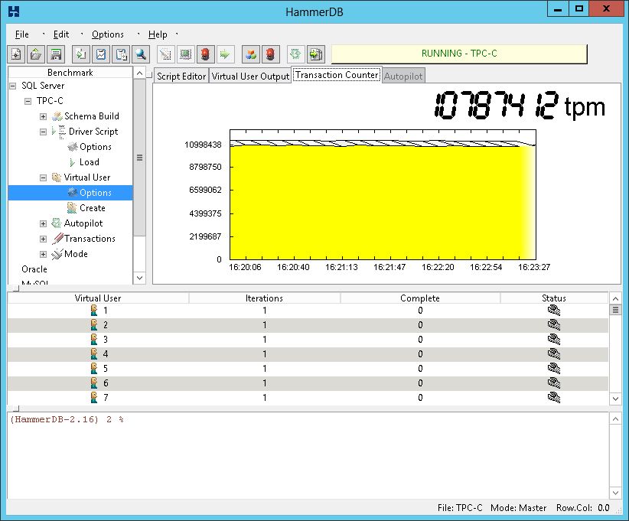This screenshot has height=521, width=629.
Task: Select the virtual user 6 person icon
Action: point(94,383)
